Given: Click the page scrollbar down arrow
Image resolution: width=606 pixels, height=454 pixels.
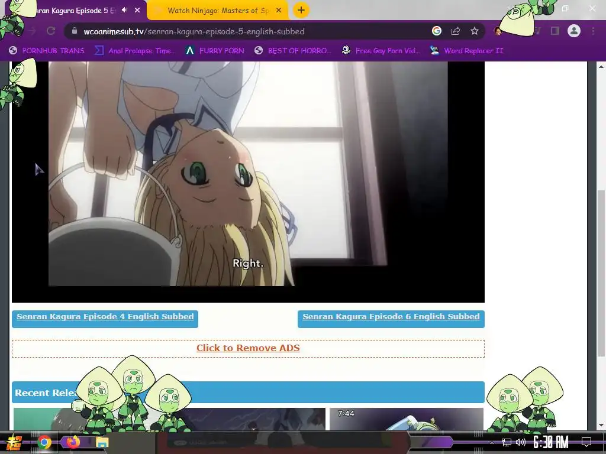Looking at the screenshot, I should pos(601,426).
